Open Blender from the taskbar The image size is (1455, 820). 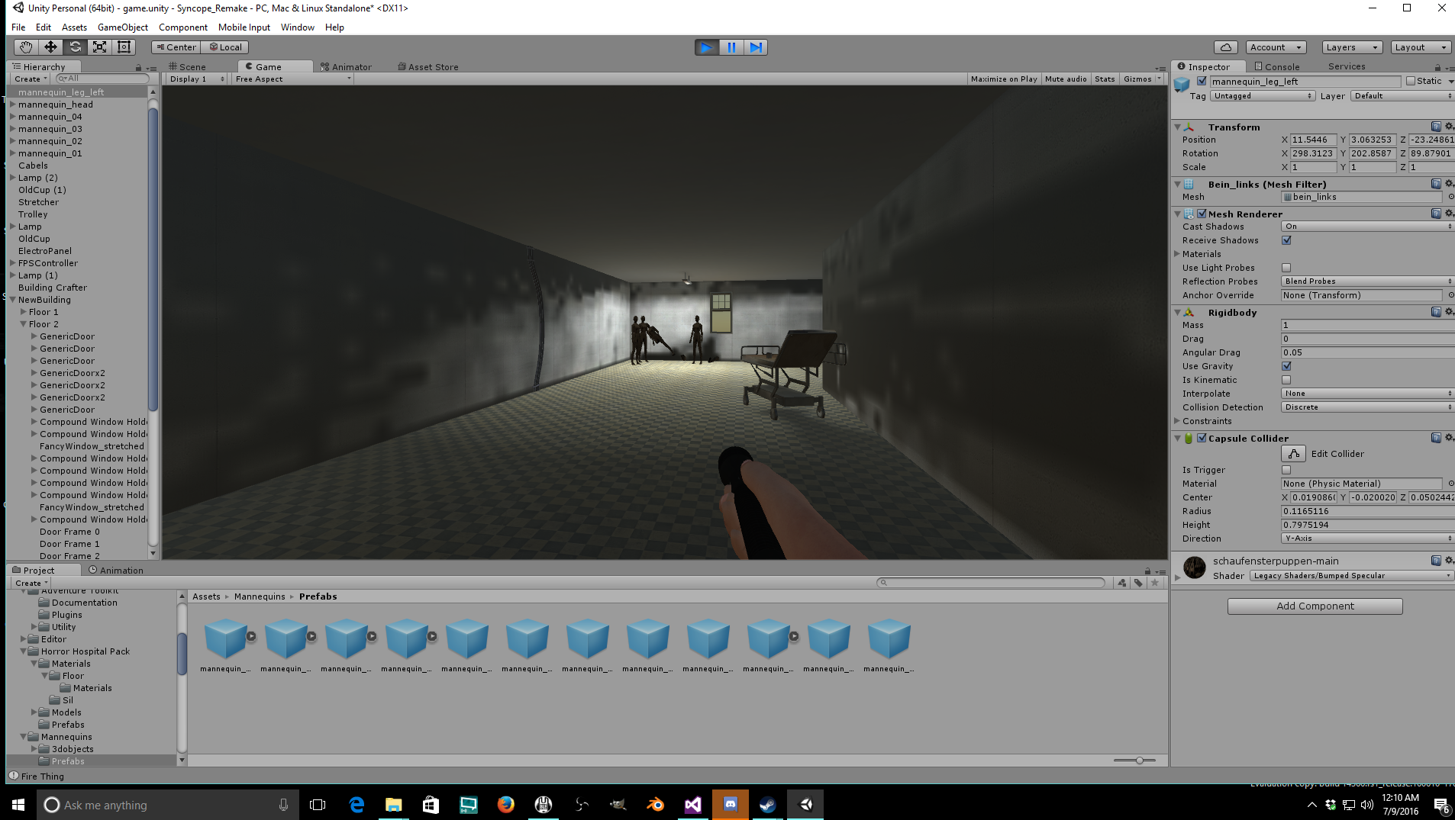655,805
